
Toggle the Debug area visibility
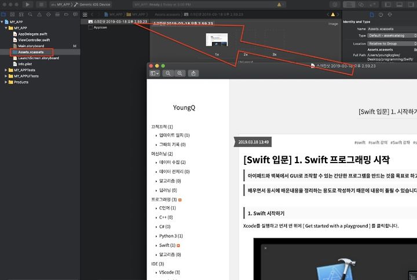(399, 4)
